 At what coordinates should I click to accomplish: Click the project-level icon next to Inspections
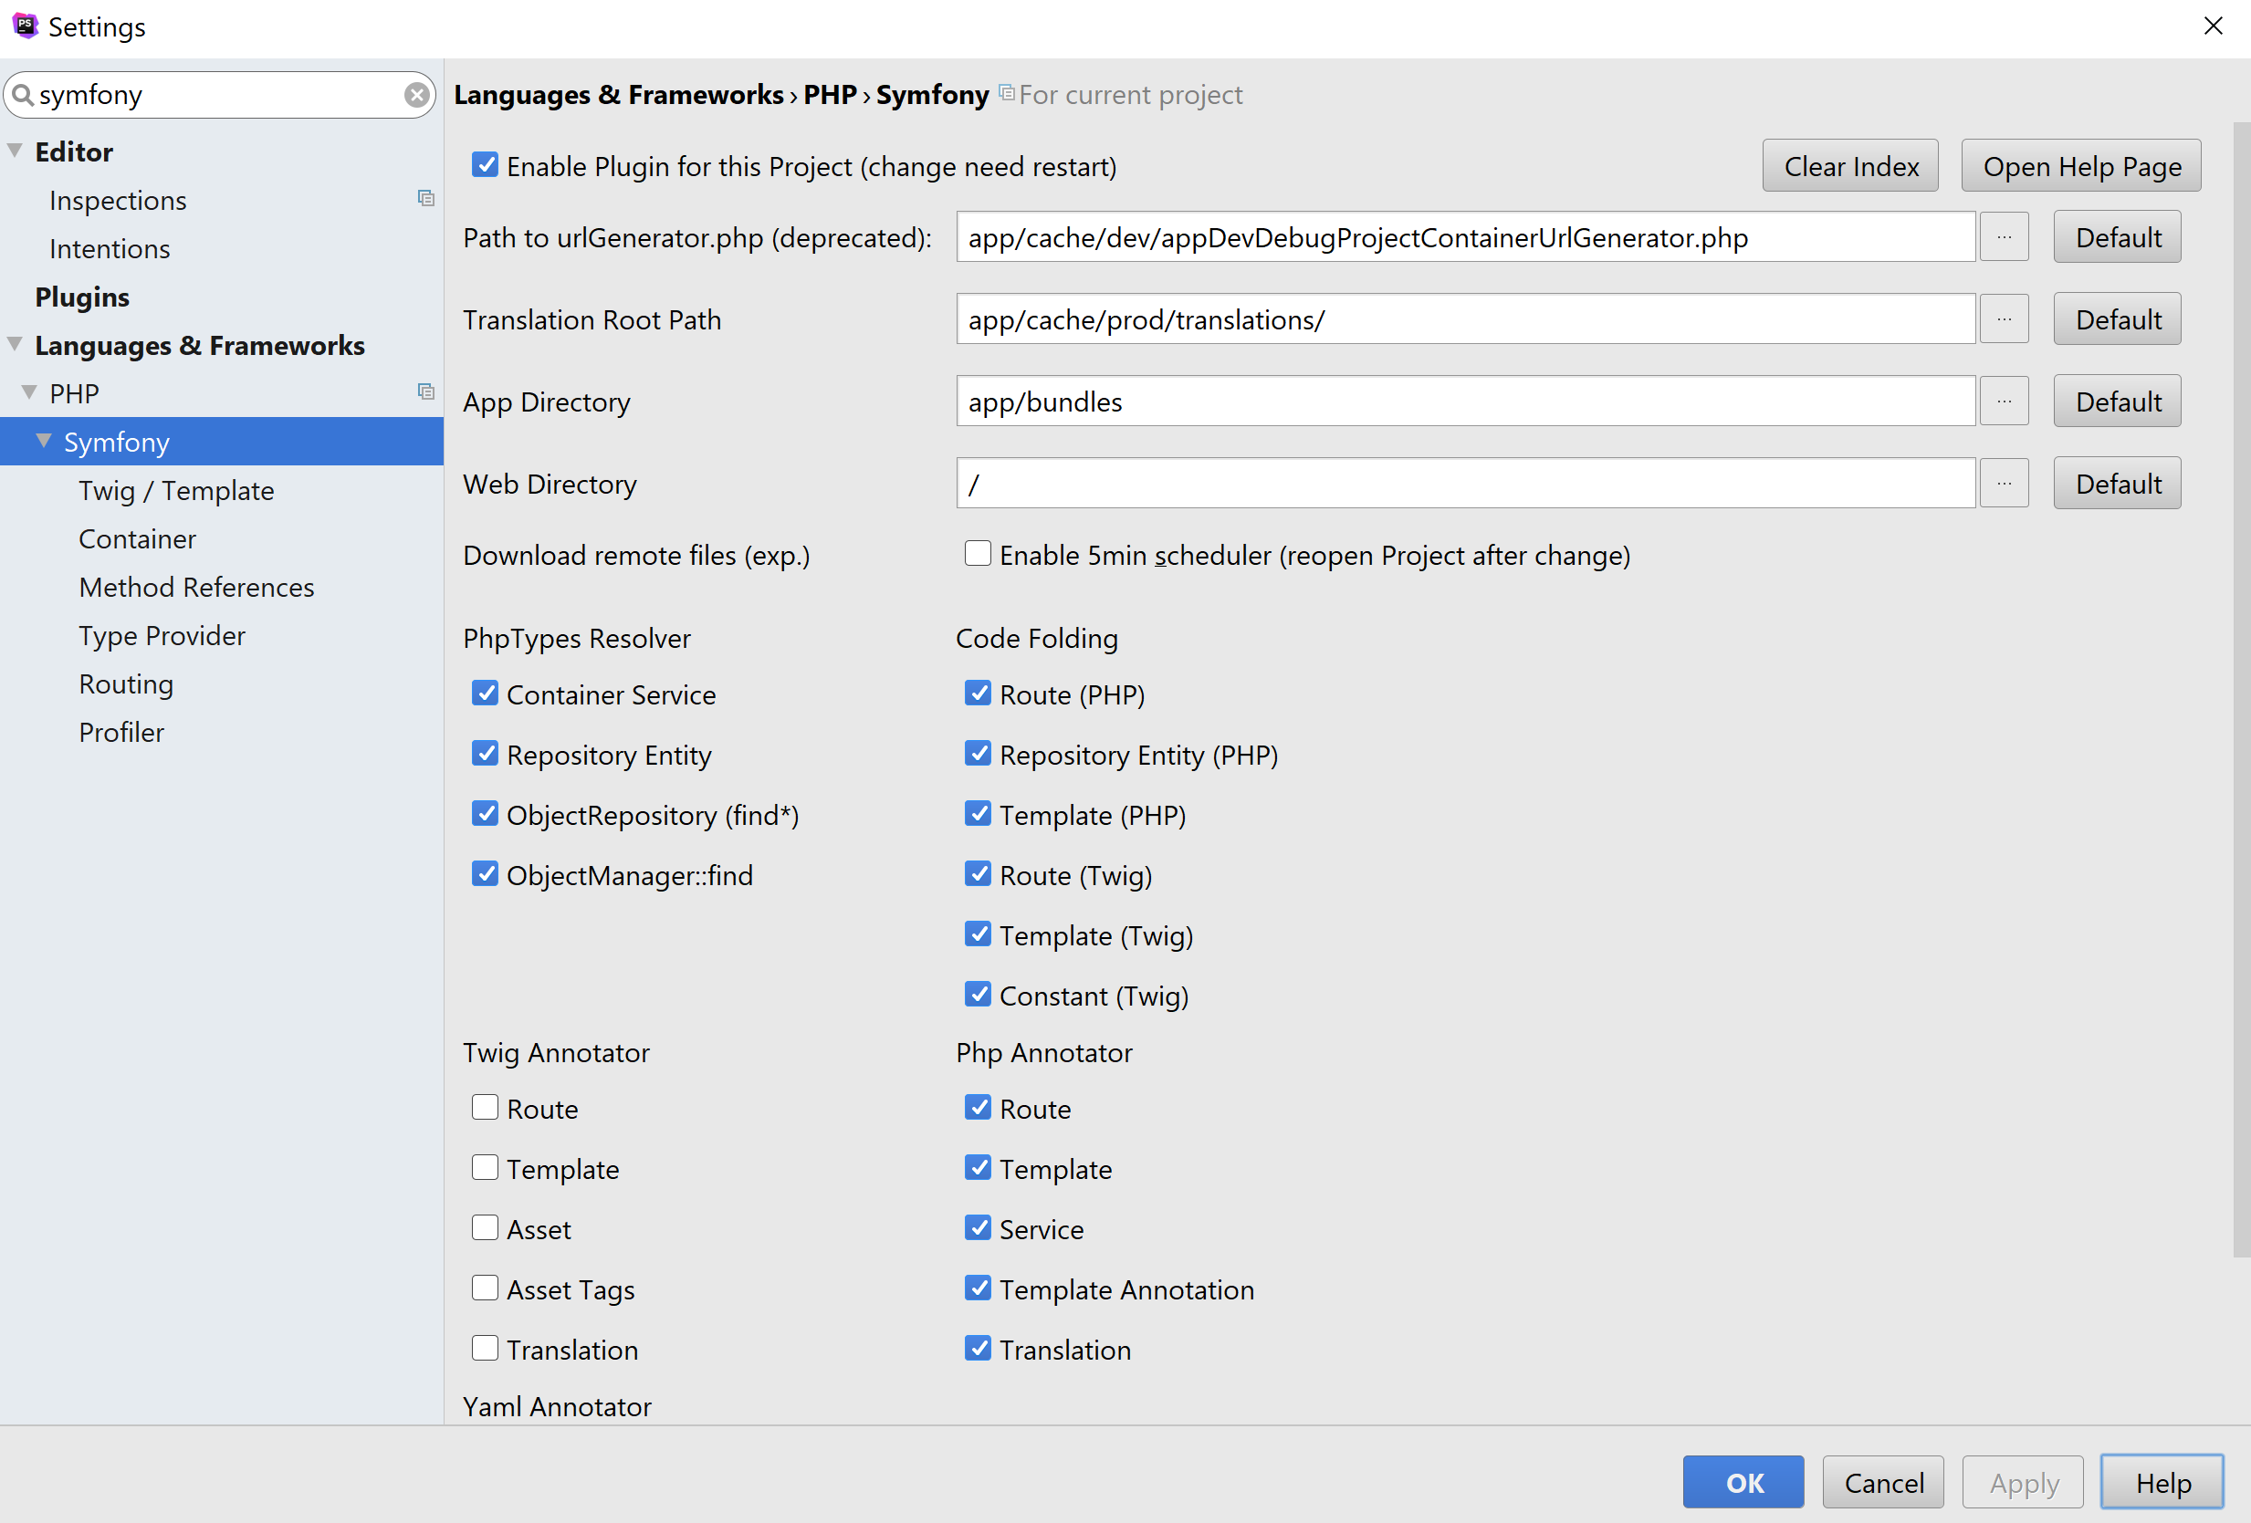pos(425,199)
